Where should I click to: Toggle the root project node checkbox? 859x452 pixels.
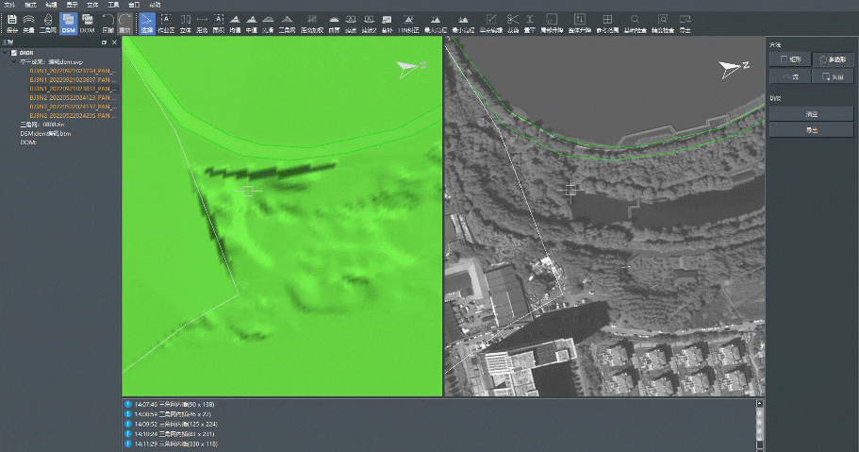[13, 53]
